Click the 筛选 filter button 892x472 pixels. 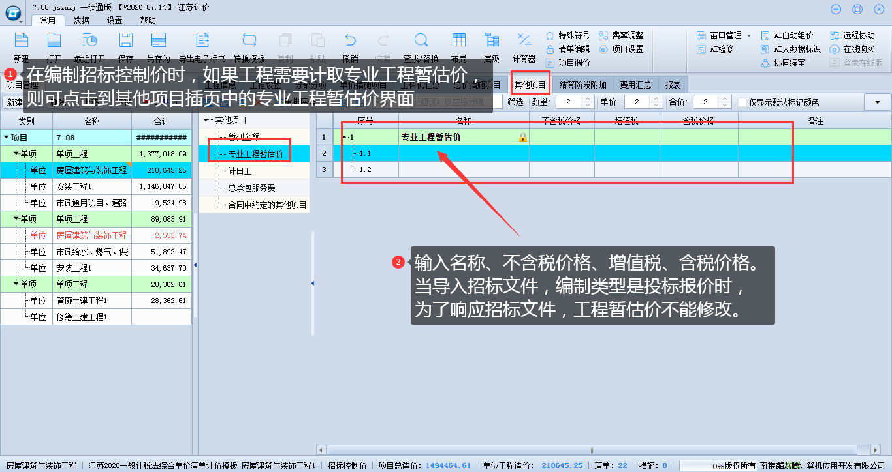coord(516,102)
